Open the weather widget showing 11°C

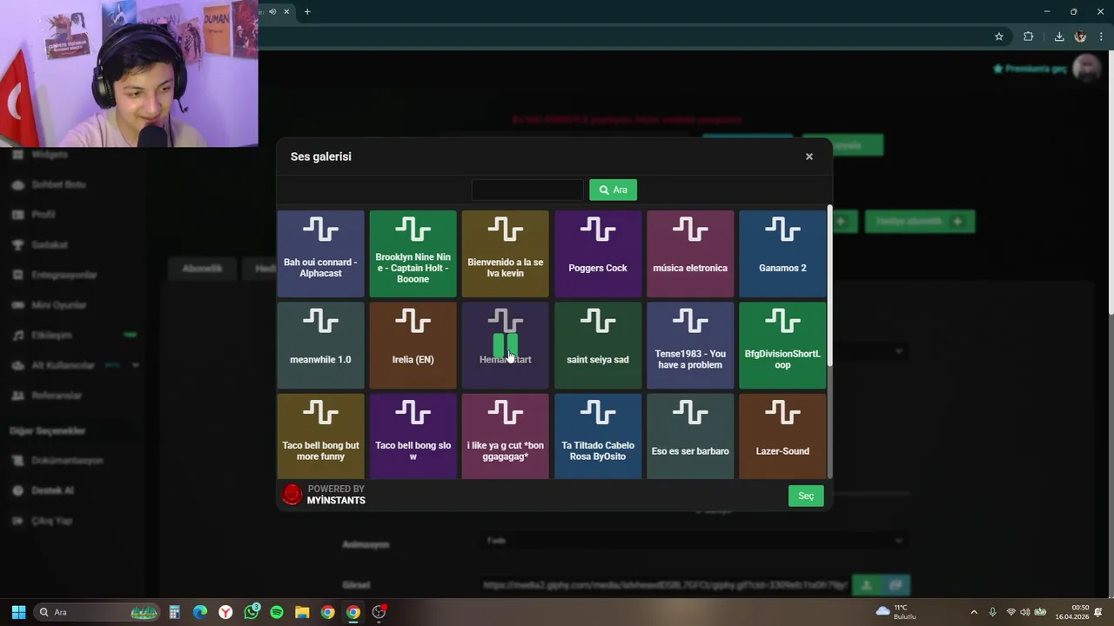(x=896, y=612)
